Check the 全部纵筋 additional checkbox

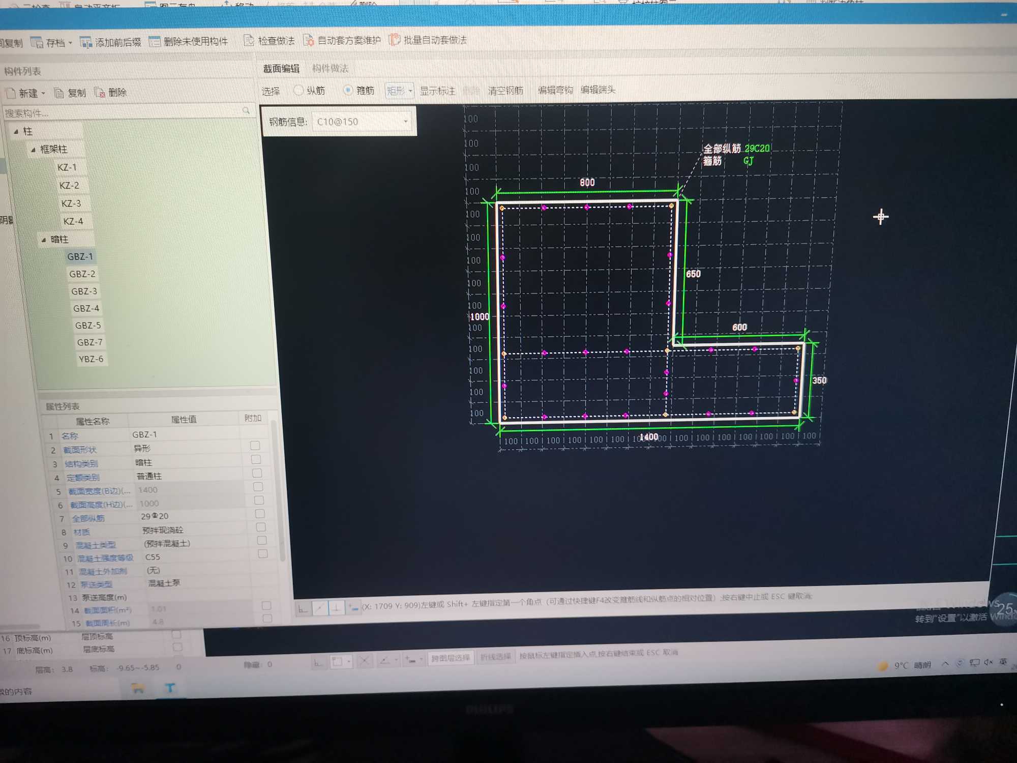pos(260,514)
